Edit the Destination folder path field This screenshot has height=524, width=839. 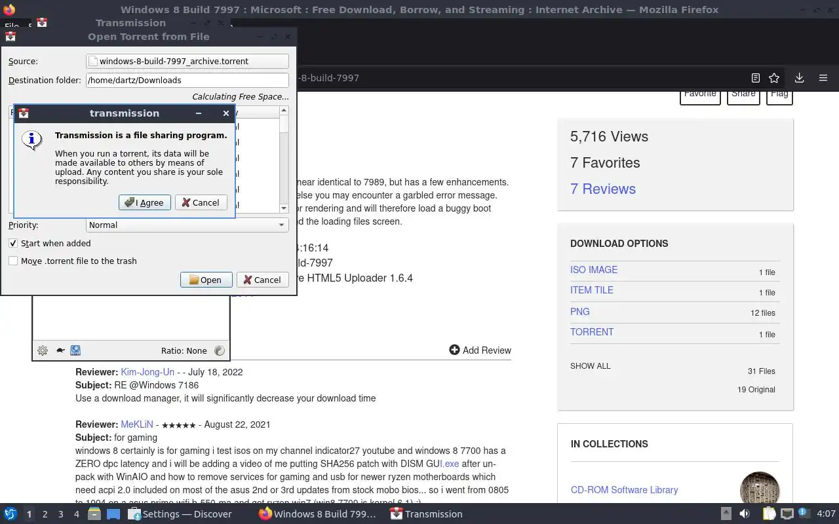(x=187, y=80)
